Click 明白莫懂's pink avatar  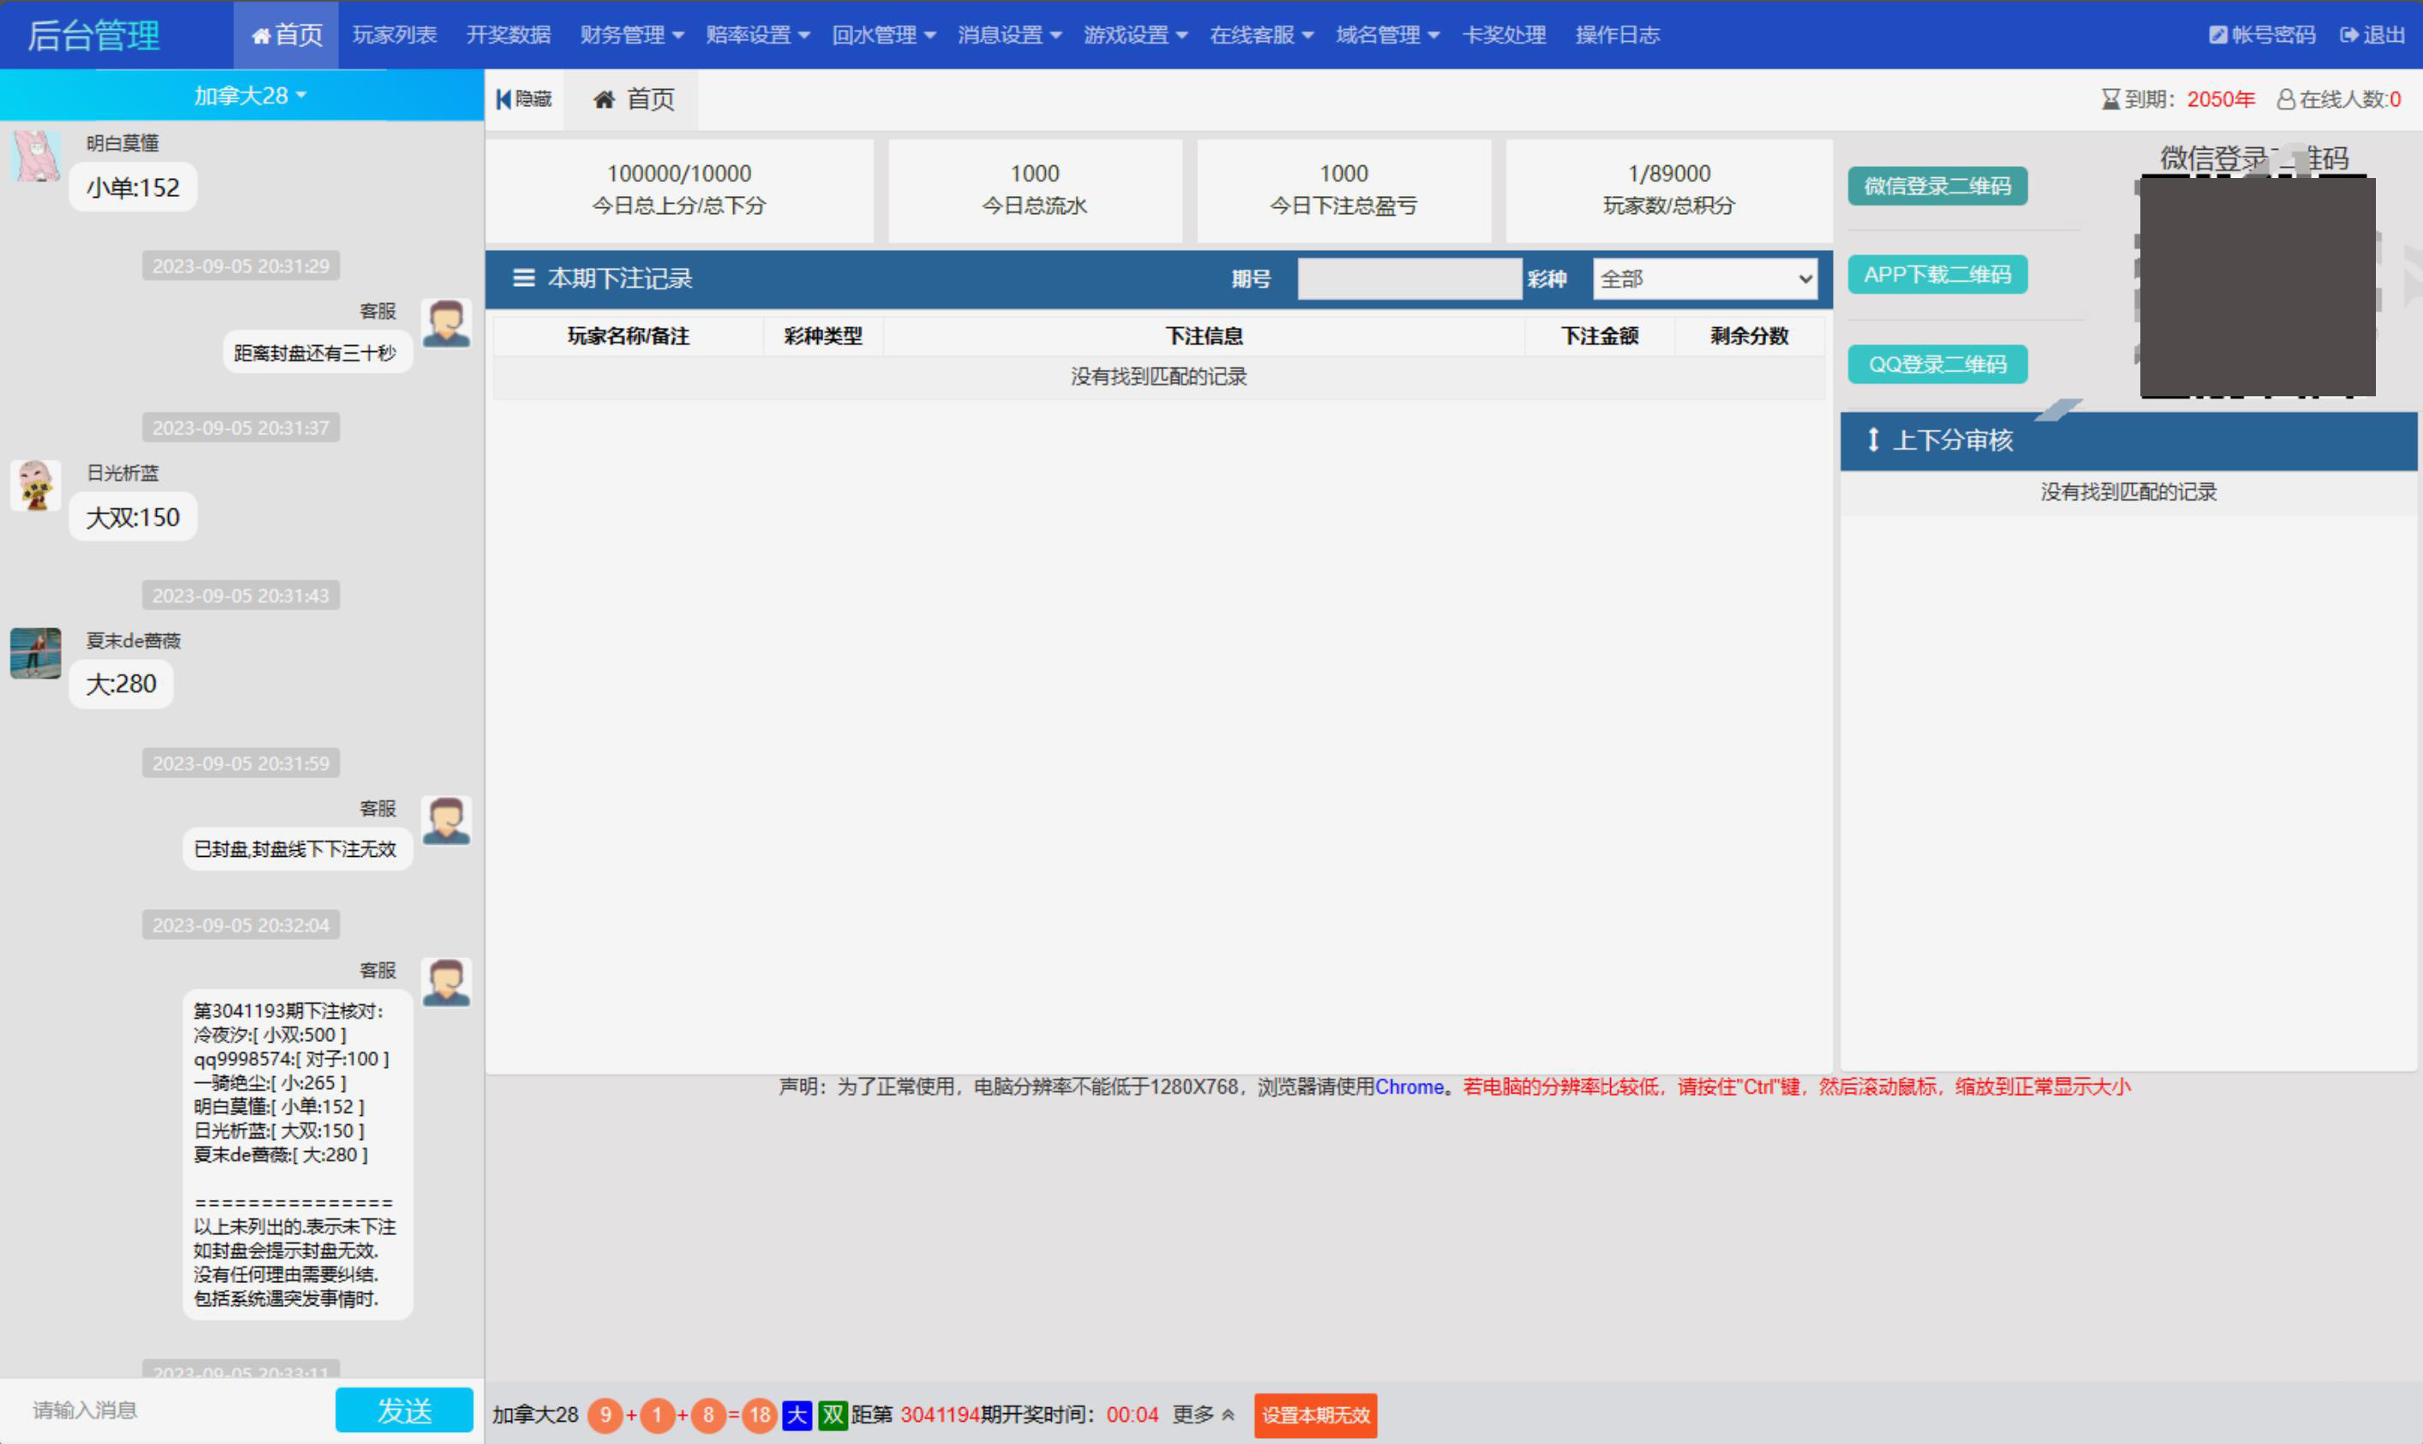(x=36, y=156)
